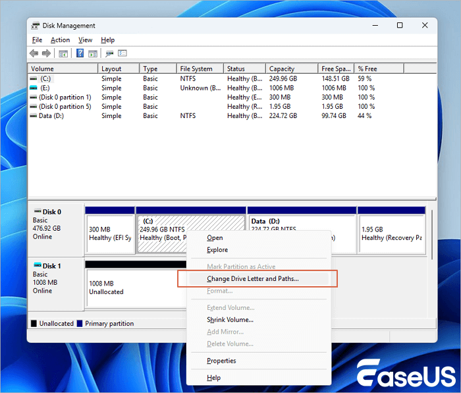
Task: Click Properties in the context menu
Action: [x=221, y=361]
